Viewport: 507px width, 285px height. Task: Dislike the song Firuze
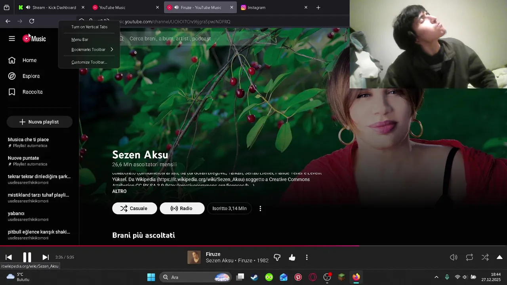click(277, 257)
